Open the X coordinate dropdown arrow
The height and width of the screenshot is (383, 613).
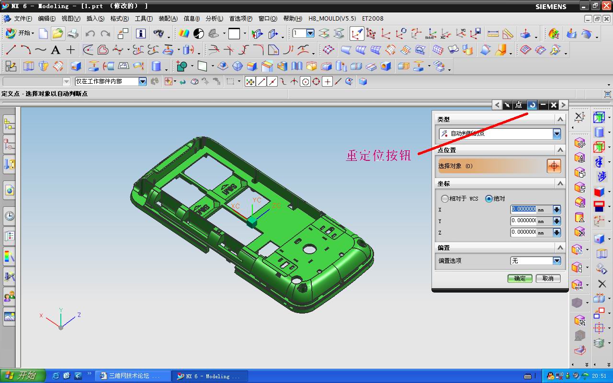[x=556, y=210]
